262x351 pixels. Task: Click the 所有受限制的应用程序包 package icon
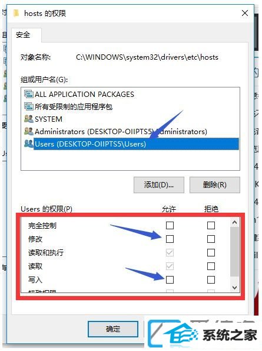coord(28,106)
